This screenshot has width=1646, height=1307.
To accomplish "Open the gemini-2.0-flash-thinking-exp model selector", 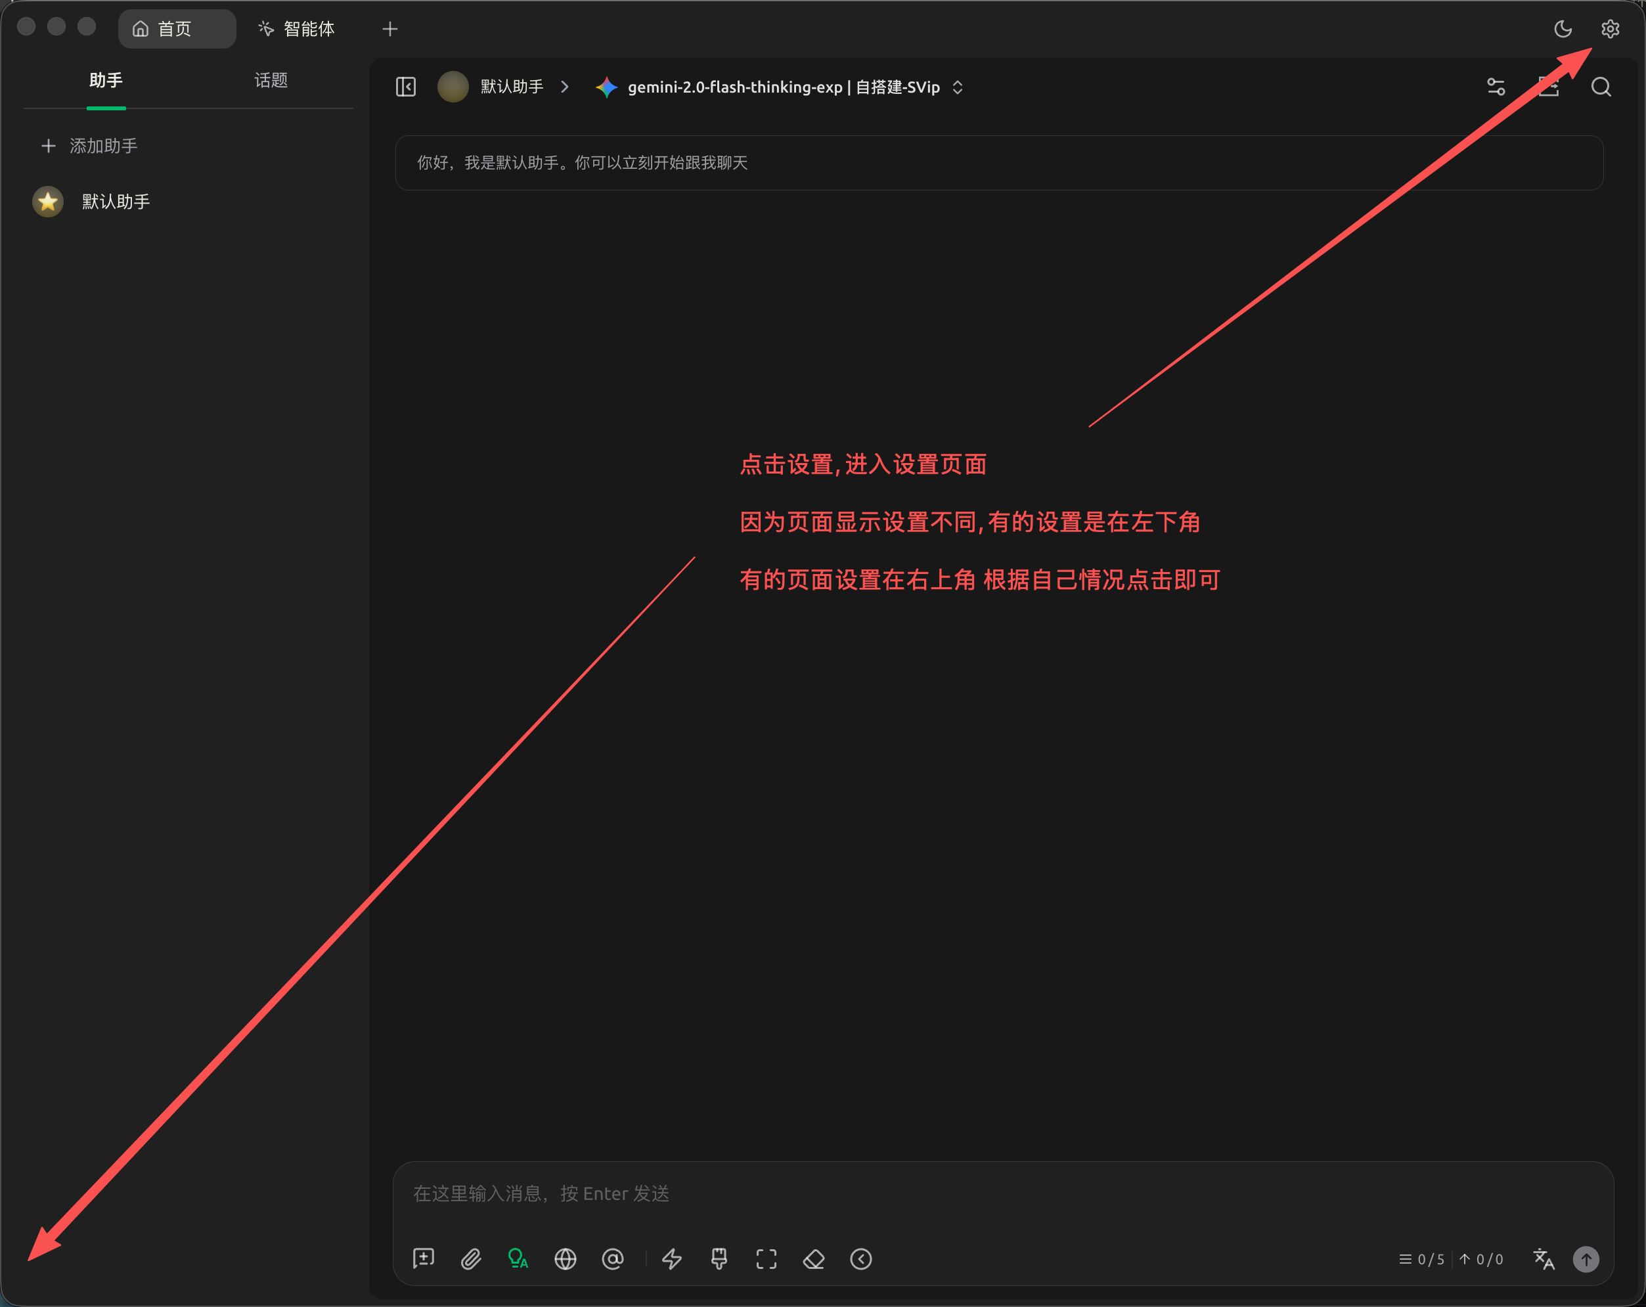I will pos(780,87).
